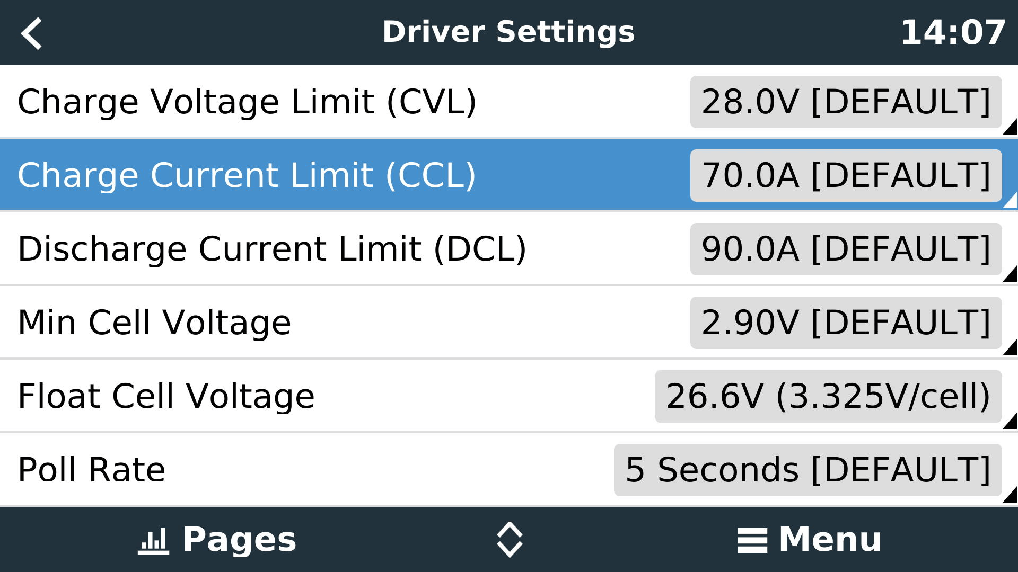
Task: Click the Driver Settings title
Action: click(x=508, y=32)
